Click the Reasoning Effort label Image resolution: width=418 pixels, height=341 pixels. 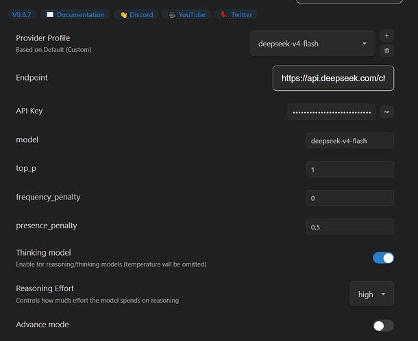tap(45, 288)
